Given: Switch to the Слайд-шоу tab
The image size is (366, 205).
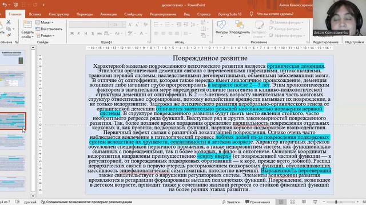Looking at the screenshot, I should click(x=133, y=14).
